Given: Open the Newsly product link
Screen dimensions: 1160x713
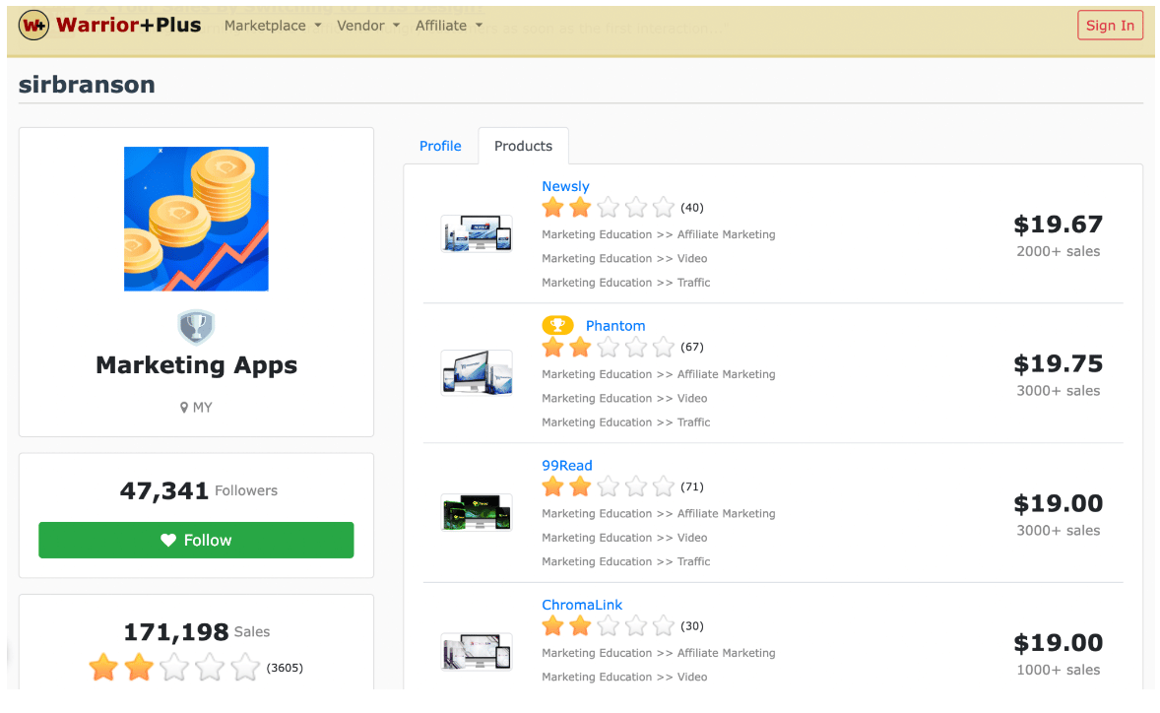Looking at the screenshot, I should click(565, 186).
